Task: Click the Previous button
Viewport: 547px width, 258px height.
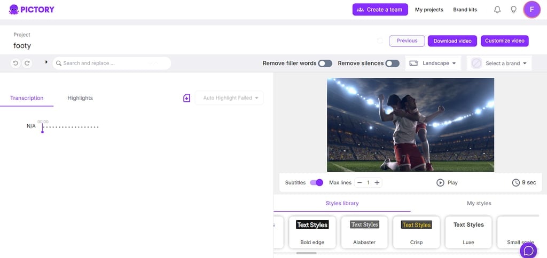Action: [x=407, y=41]
